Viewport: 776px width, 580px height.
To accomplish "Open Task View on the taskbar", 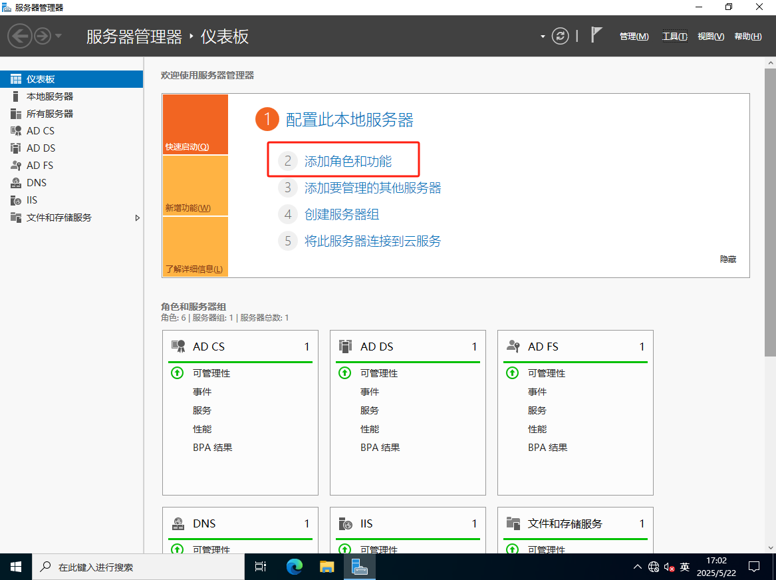I will (x=260, y=567).
